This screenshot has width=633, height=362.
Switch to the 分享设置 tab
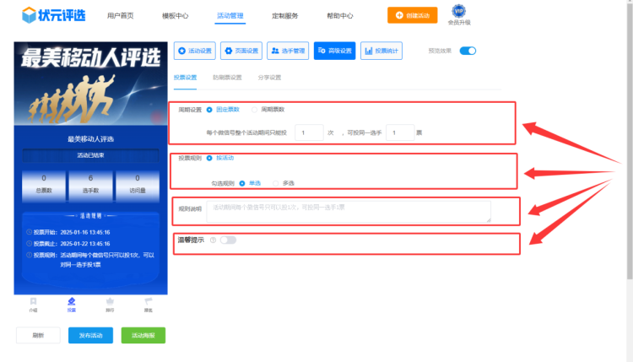click(269, 78)
